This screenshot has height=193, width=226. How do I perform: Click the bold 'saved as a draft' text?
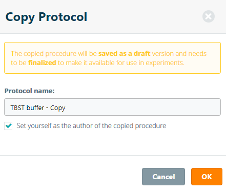click(x=124, y=54)
